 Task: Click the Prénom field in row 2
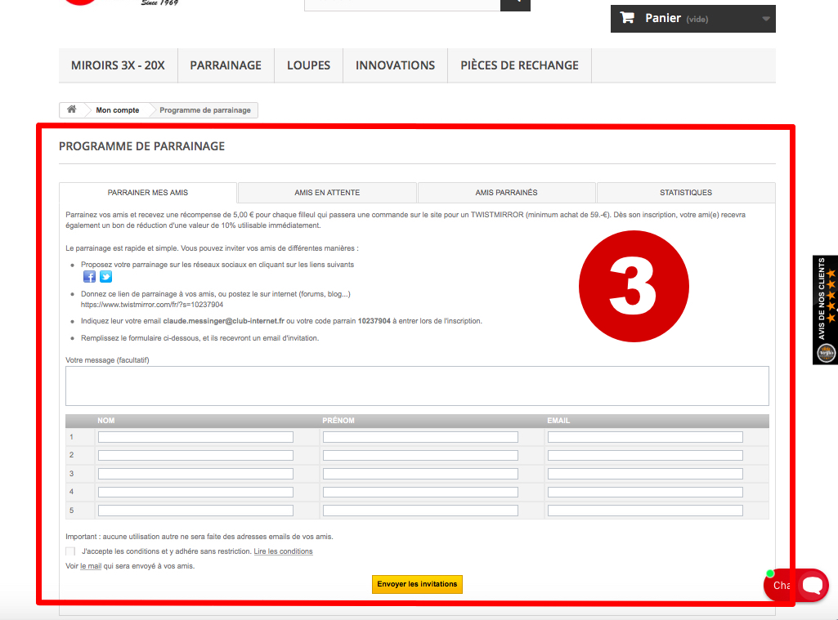pyautogui.click(x=420, y=455)
